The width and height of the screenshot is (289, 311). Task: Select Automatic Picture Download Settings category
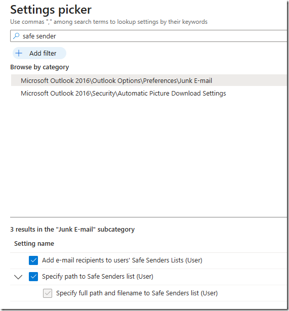coord(123,93)
